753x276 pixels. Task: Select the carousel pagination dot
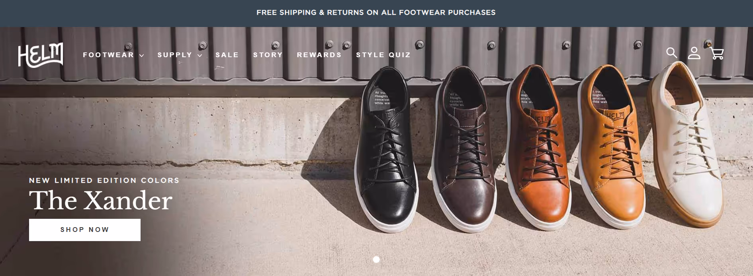[x=376, y=260]
